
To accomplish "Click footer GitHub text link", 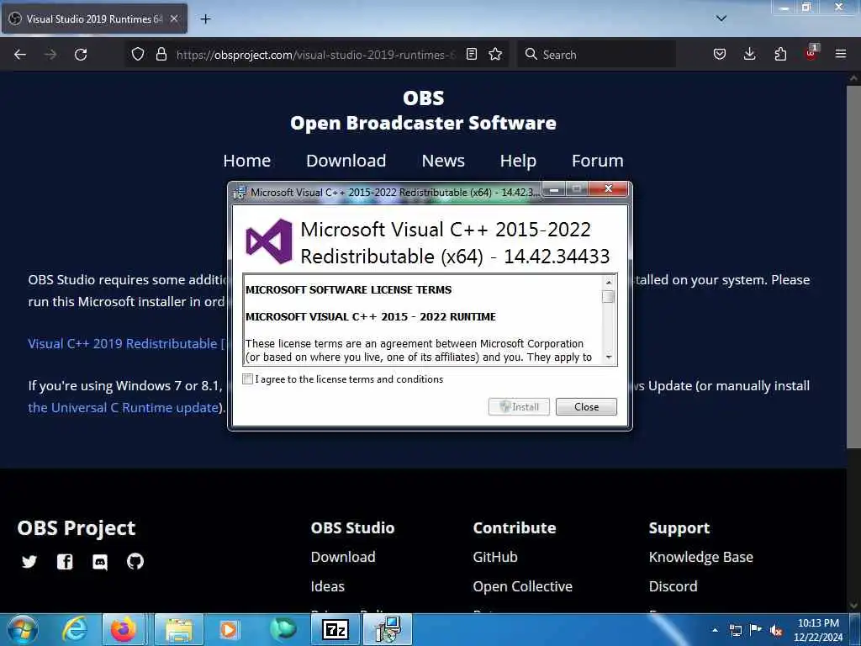I will pyautogui.click(x=495, y=557).
